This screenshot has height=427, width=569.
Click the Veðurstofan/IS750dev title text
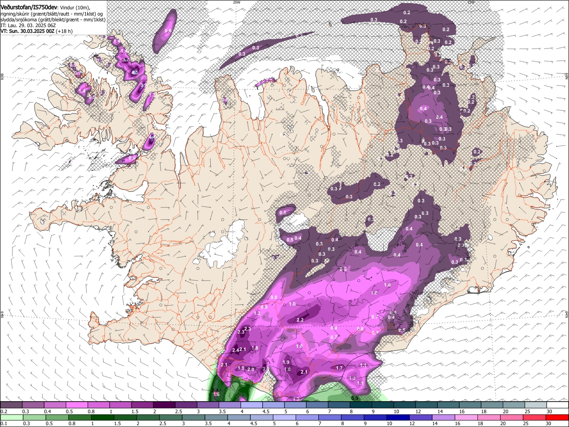pos(29,7)
